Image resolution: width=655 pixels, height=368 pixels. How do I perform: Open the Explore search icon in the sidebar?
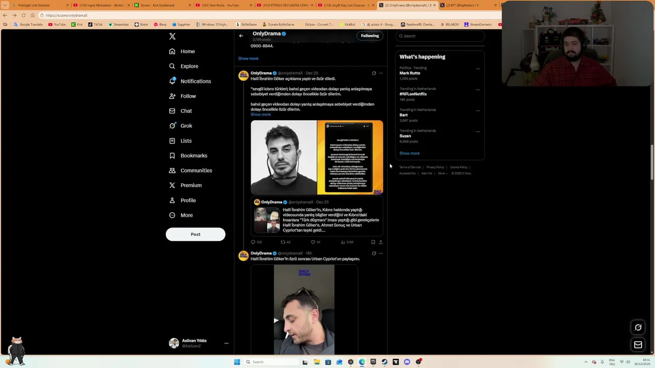point(172,66)
